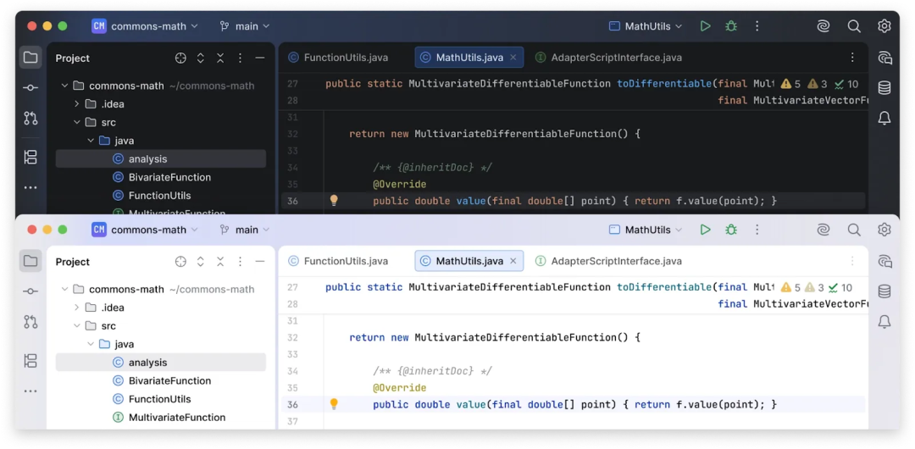Switch to the FunctionUtils.java tab in the dark editor
This screenshot has height=449, width=915.
[338, 58]
